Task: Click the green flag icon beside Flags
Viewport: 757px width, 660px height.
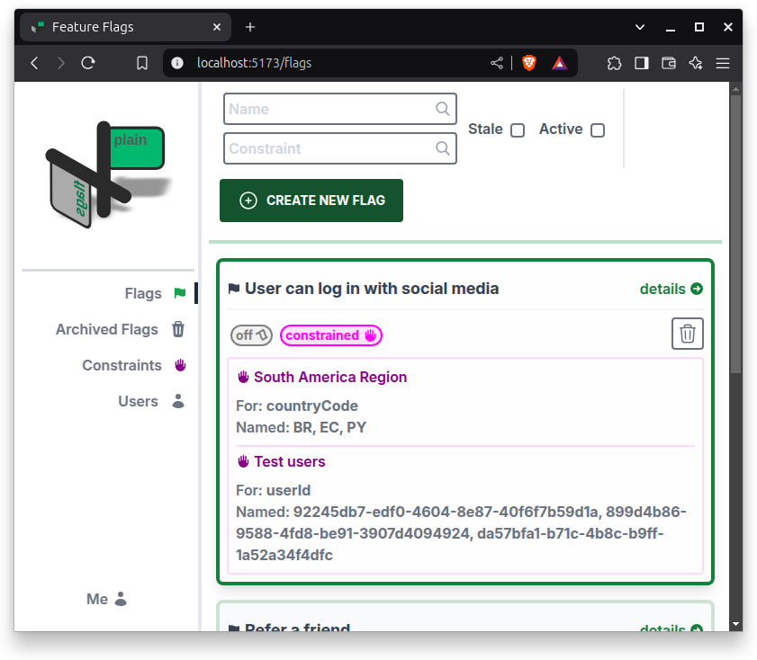Action: click(180, 293)
